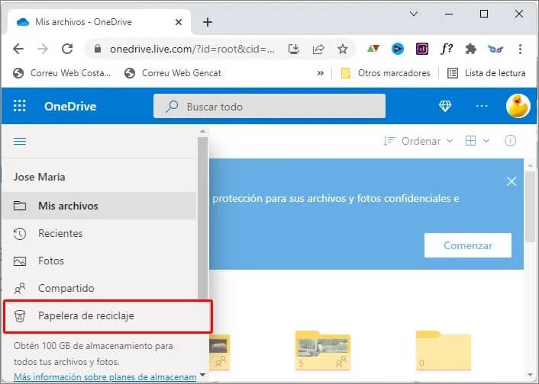The width and height of the screenshot is (539, 384).
Task: Open the blue circular play extension
Action: tap(397, 49)
